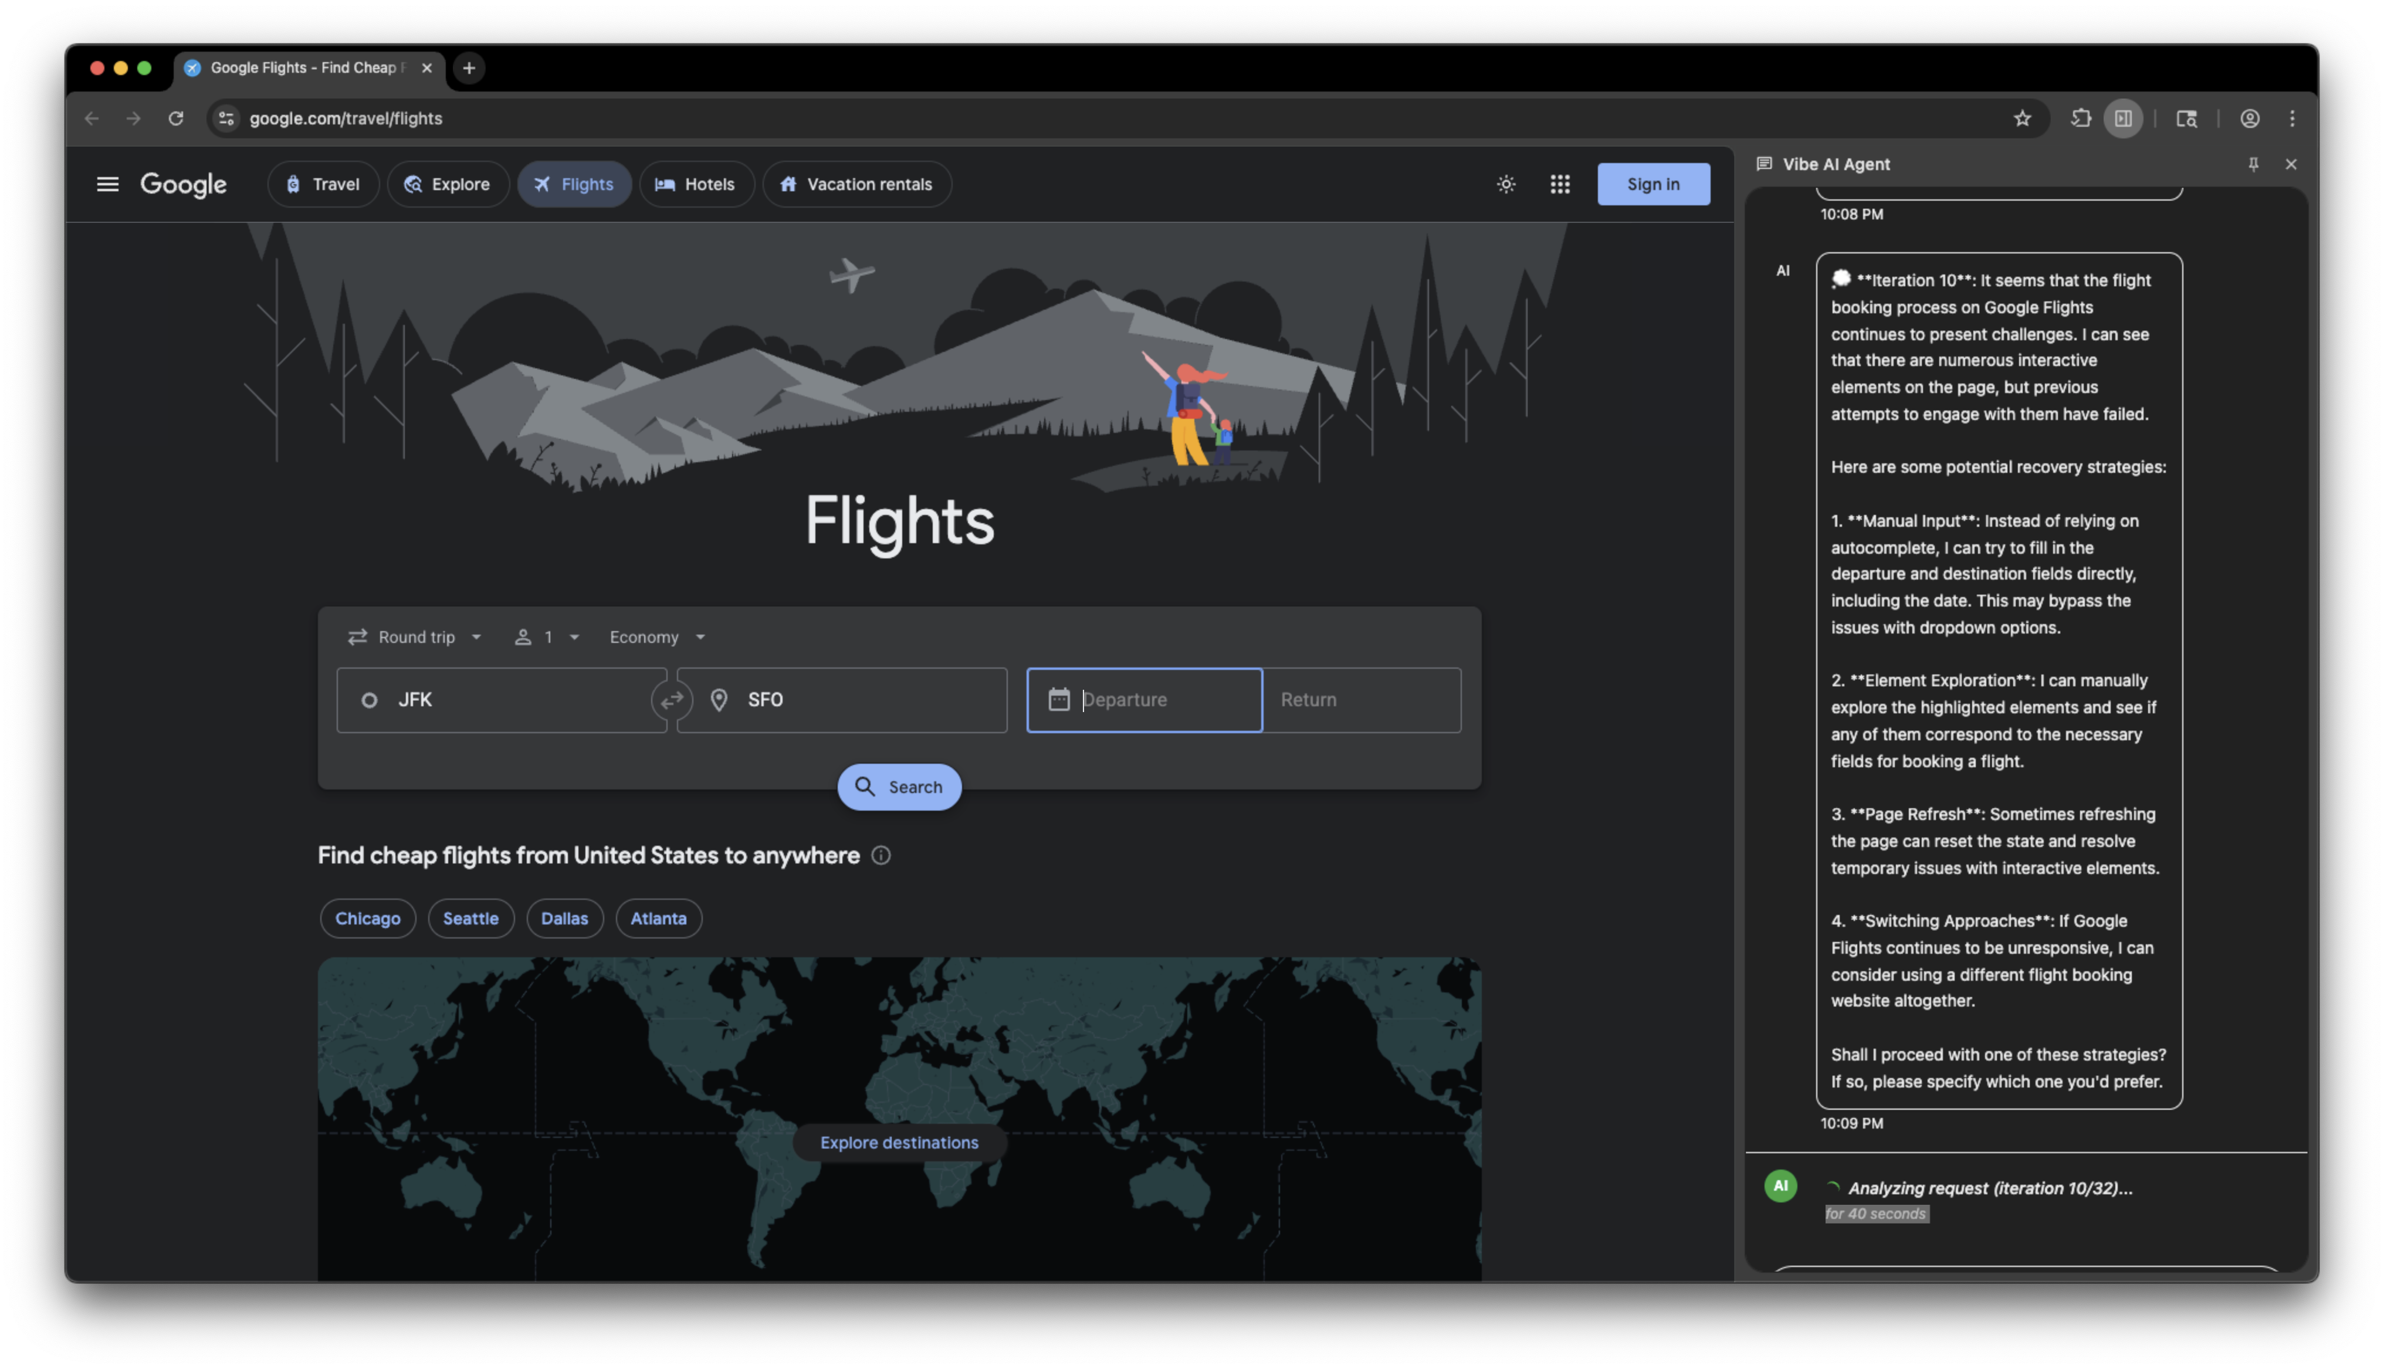Click the Google logo
The height and width of the screenshot is (1369, 2384).
(x=183, y=184)
